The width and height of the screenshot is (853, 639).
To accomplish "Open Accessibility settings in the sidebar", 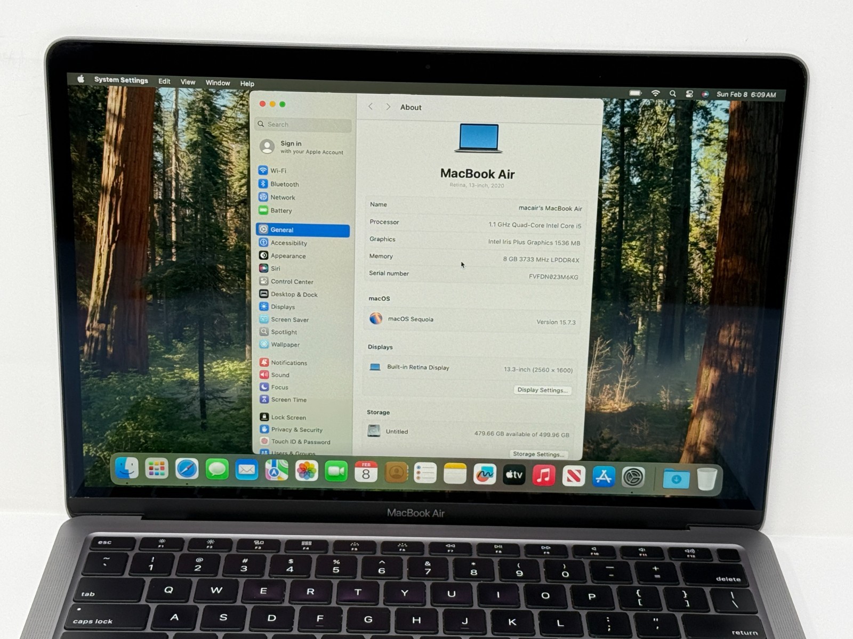I will click(303, 243).
